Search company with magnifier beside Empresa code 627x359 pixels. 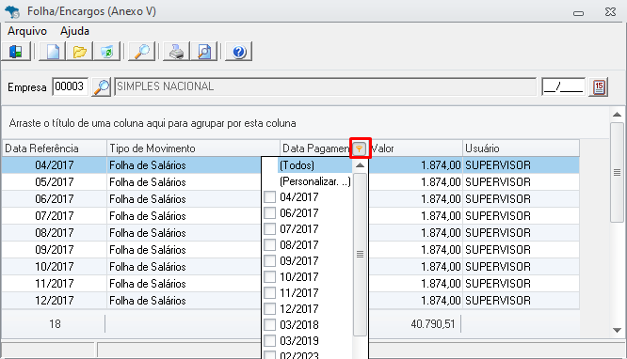coord(102,86)
